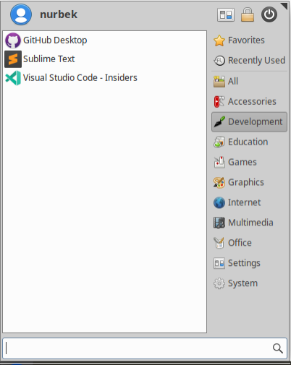Show Recently Used applications
Image resolution: width=291 pixels, height=365 pixels.
[x=249, y=61]
